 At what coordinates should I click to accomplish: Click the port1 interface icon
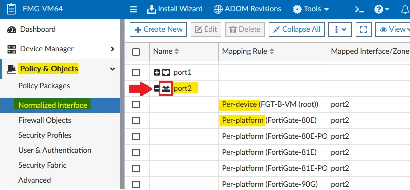166,72
